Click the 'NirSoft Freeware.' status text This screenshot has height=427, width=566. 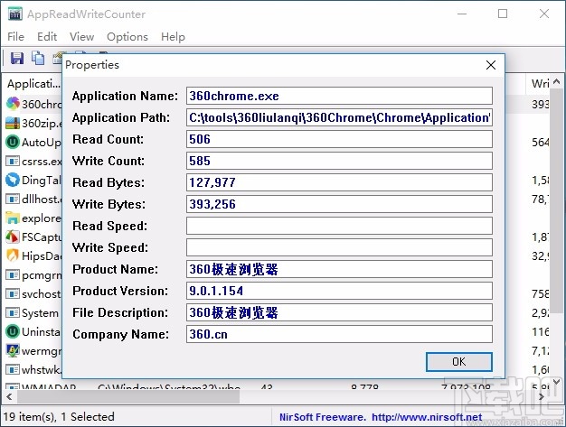click(323, 417)
